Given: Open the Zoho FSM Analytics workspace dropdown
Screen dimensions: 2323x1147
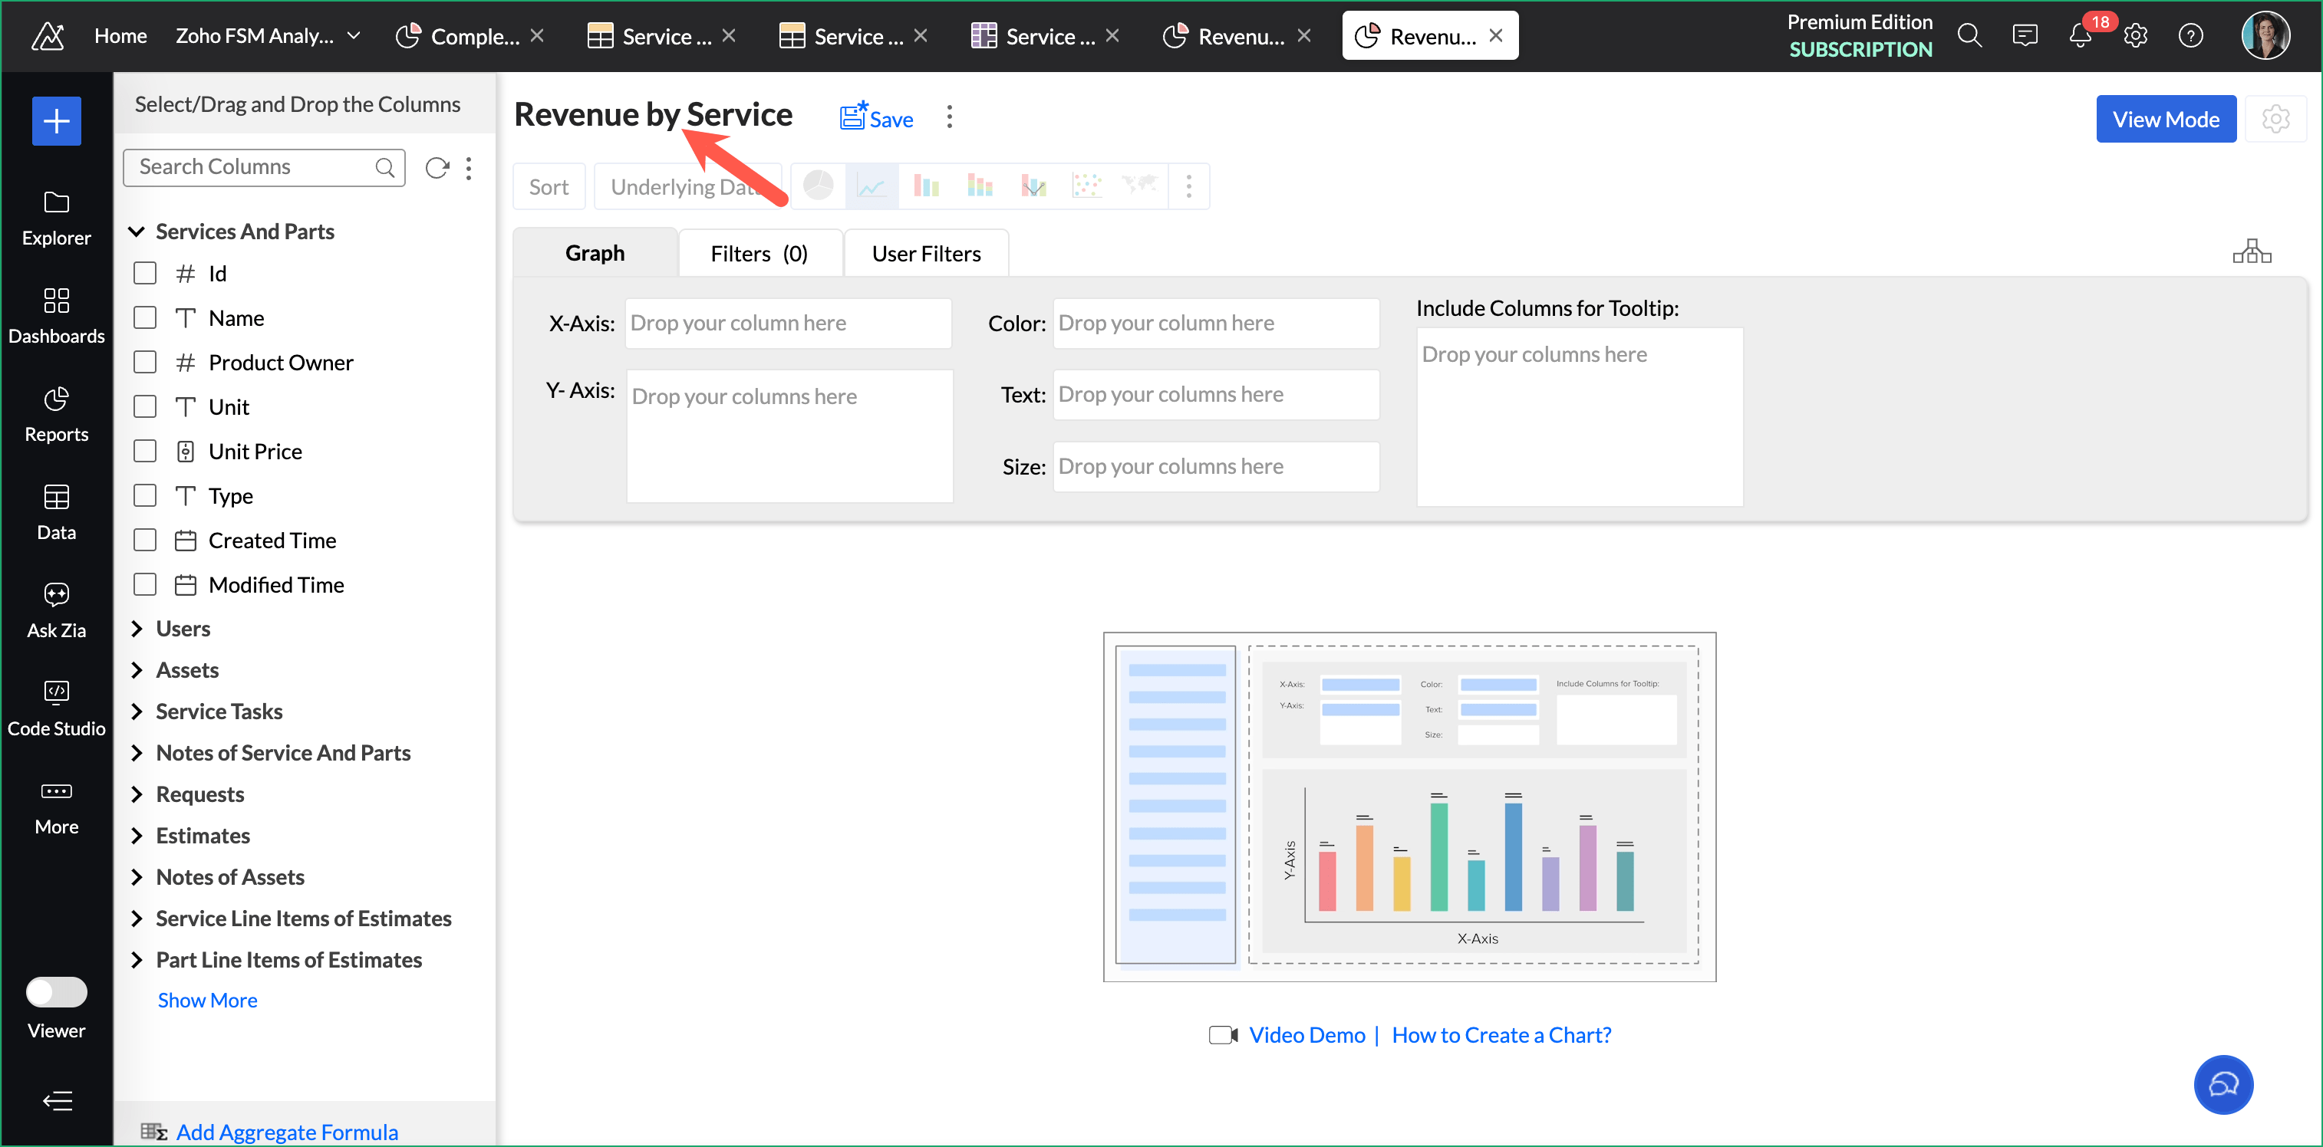Looking at the screenshot, I should coord(354,36).
